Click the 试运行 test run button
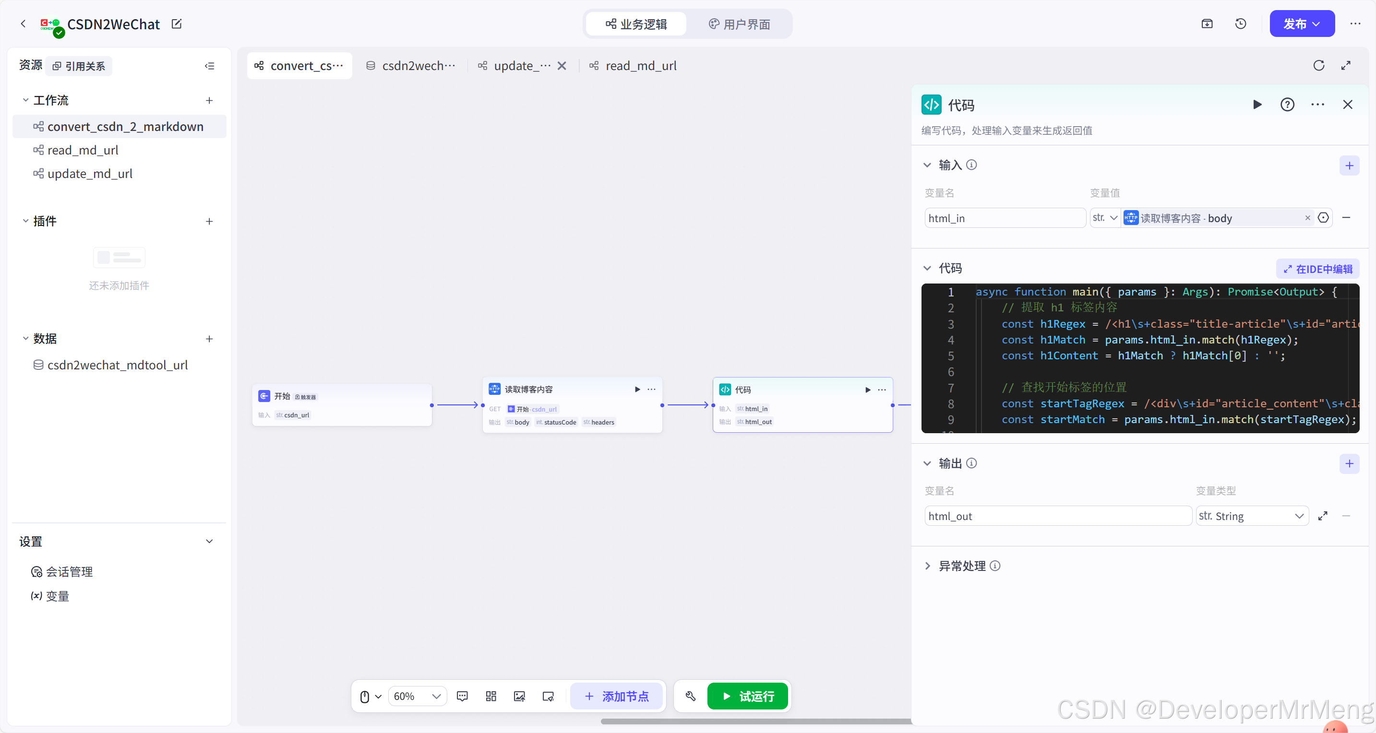Image resolution: width=1376 pixels, height=733 pixels. [x=747, y=696]
